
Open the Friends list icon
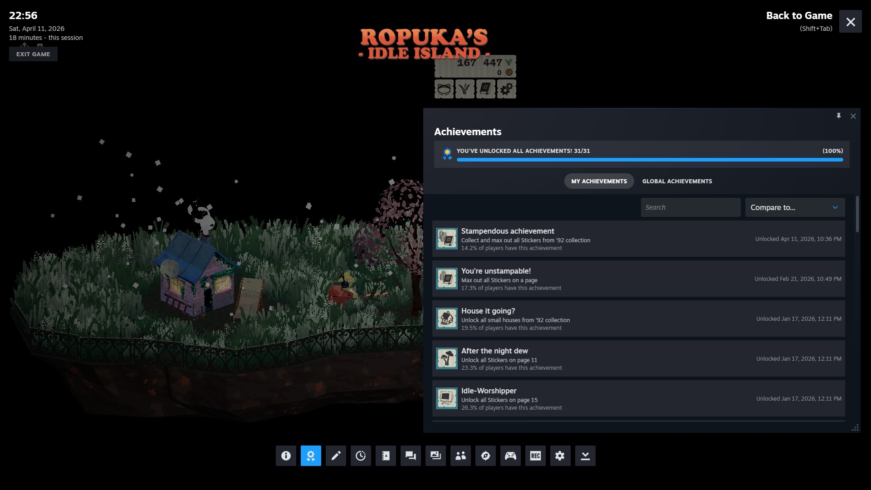[460, 456]
